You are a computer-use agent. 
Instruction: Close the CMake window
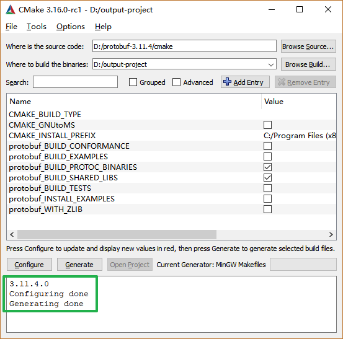pos(328,9)
